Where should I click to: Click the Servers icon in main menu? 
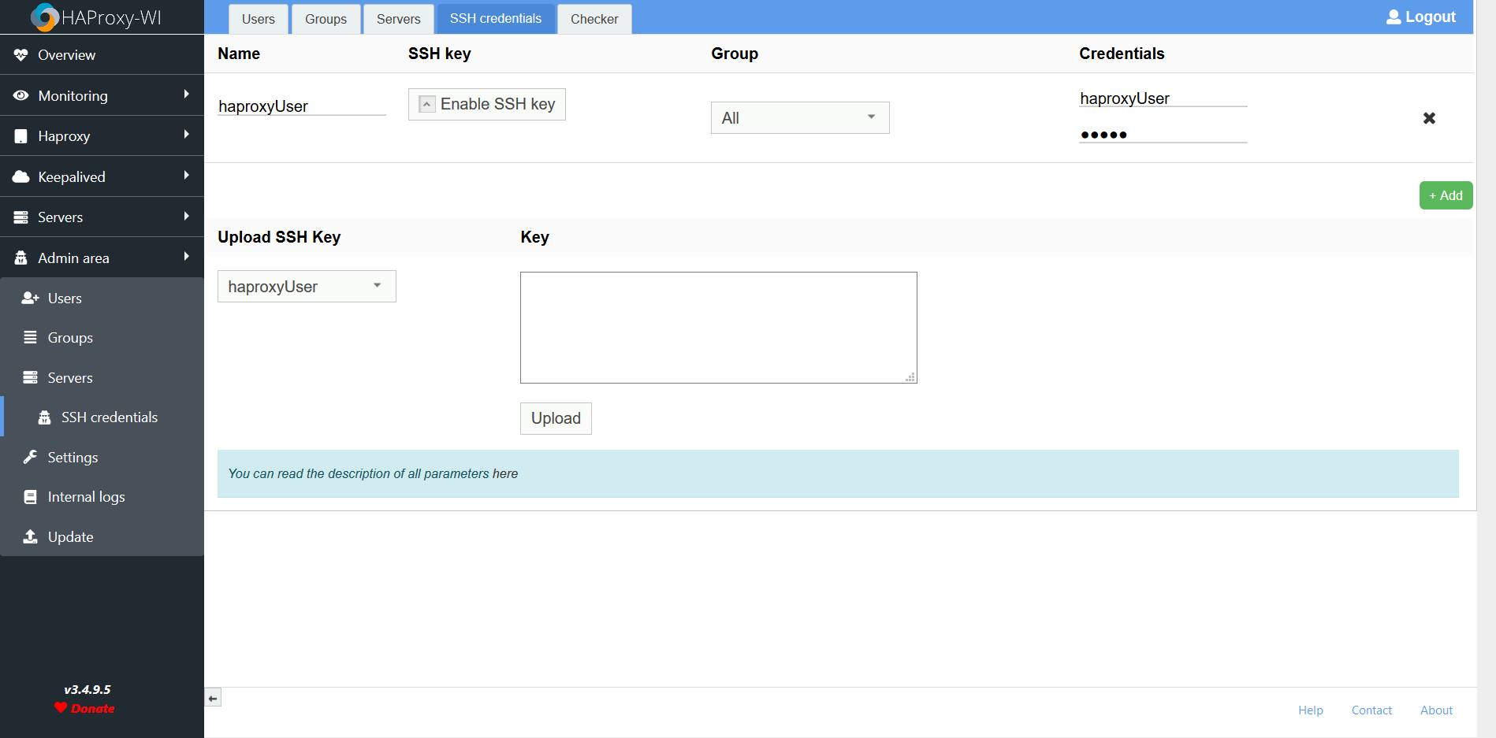click(21, 217)
